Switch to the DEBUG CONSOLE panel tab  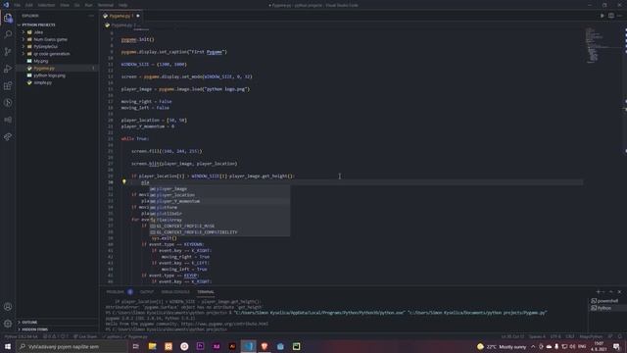[175, 292]
